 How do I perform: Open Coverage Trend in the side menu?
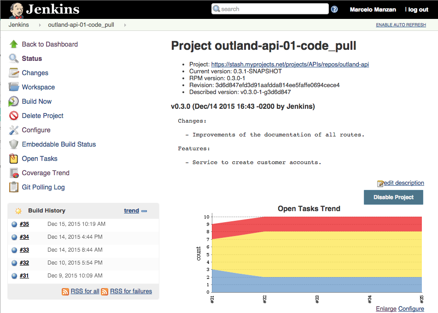pos(46,173)
